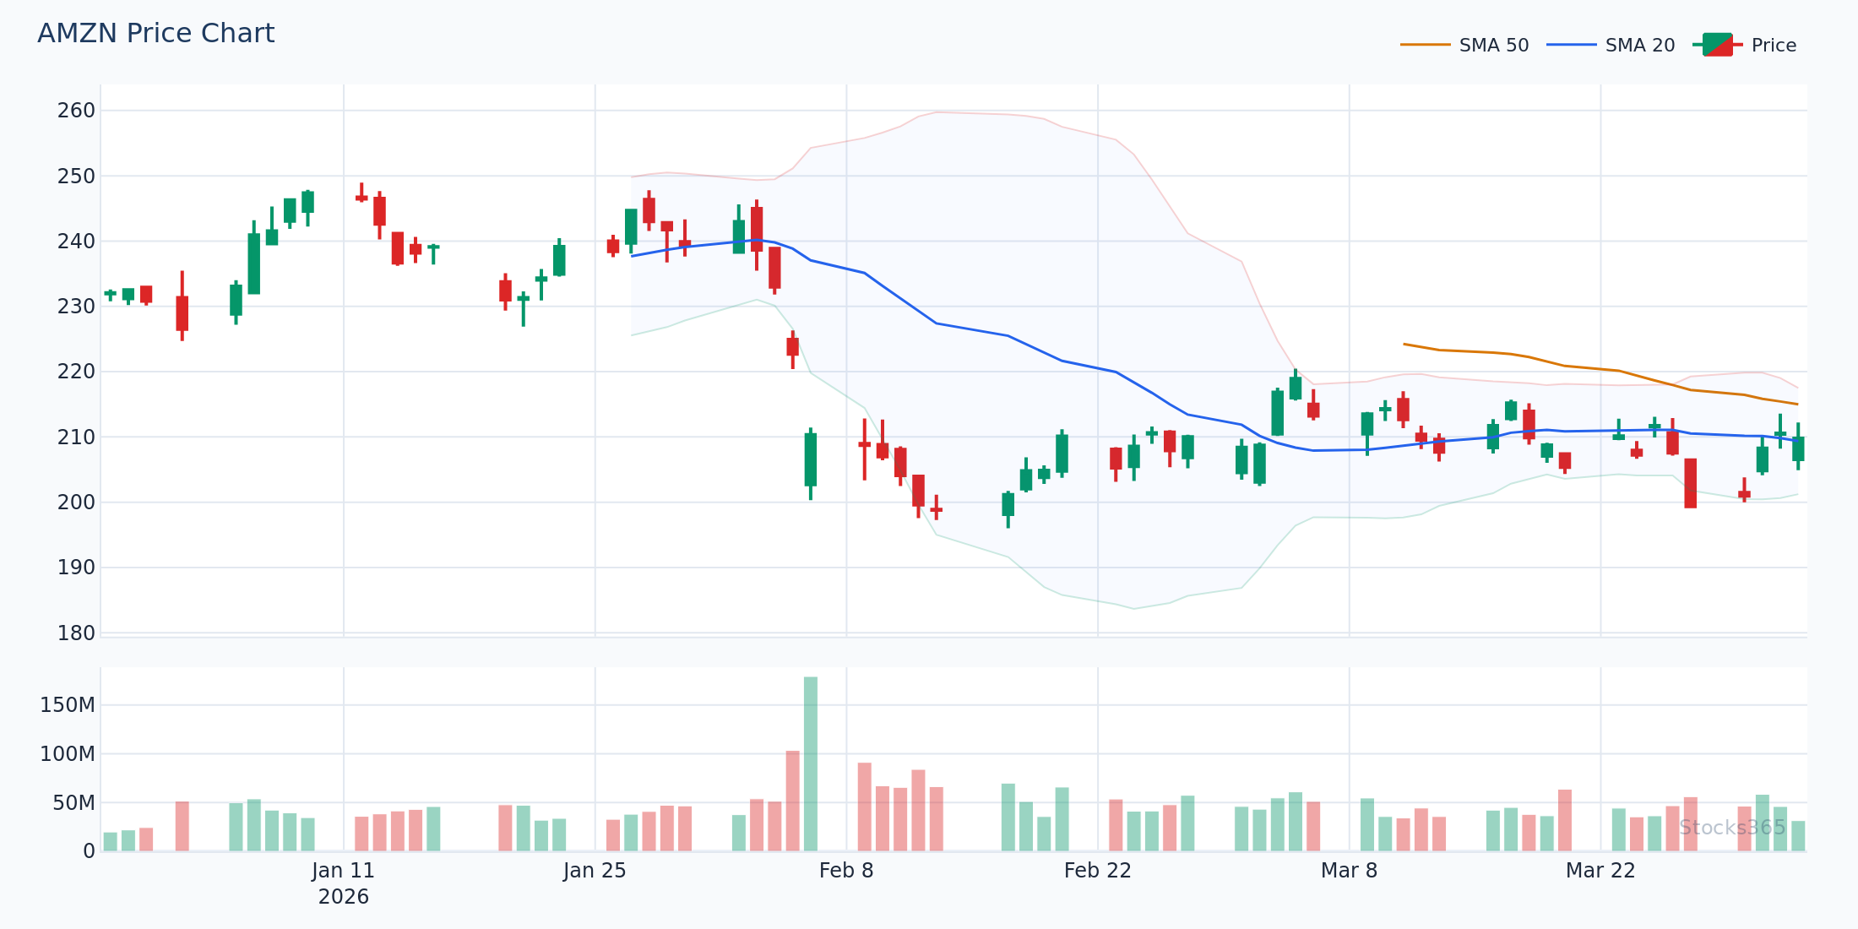This screenshot has height=929, width=1858.
Task: Click the 150M volume axis label
Action: click(x=68, y=705)
